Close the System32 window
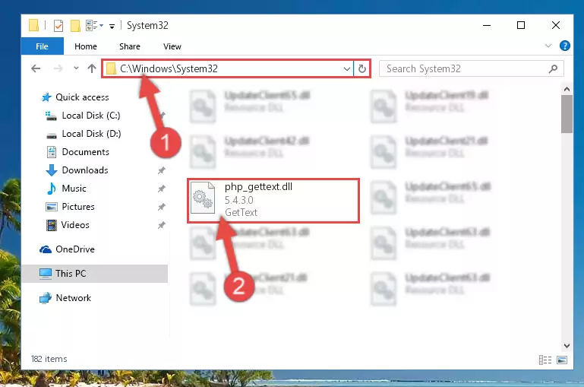Screen dimensions: 584x387 point(556,25)
